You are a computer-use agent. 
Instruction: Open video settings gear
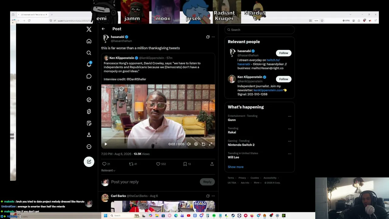(196, 144)
